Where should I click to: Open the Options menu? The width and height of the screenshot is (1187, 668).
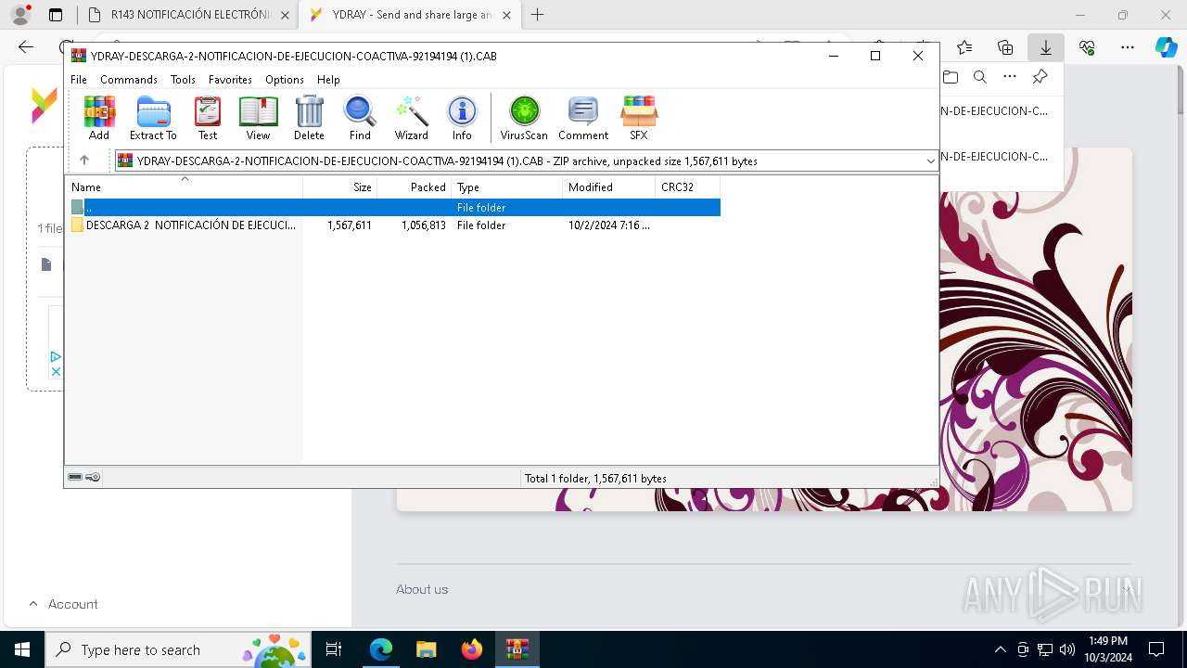coord(285,80)
